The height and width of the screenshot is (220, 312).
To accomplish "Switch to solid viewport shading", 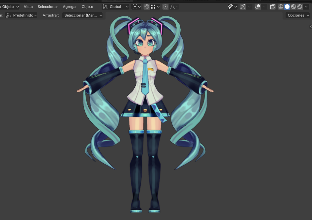I will [287, 7].
